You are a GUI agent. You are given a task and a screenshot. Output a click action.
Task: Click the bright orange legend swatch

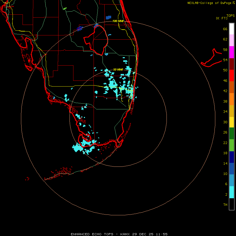(232, 99)
